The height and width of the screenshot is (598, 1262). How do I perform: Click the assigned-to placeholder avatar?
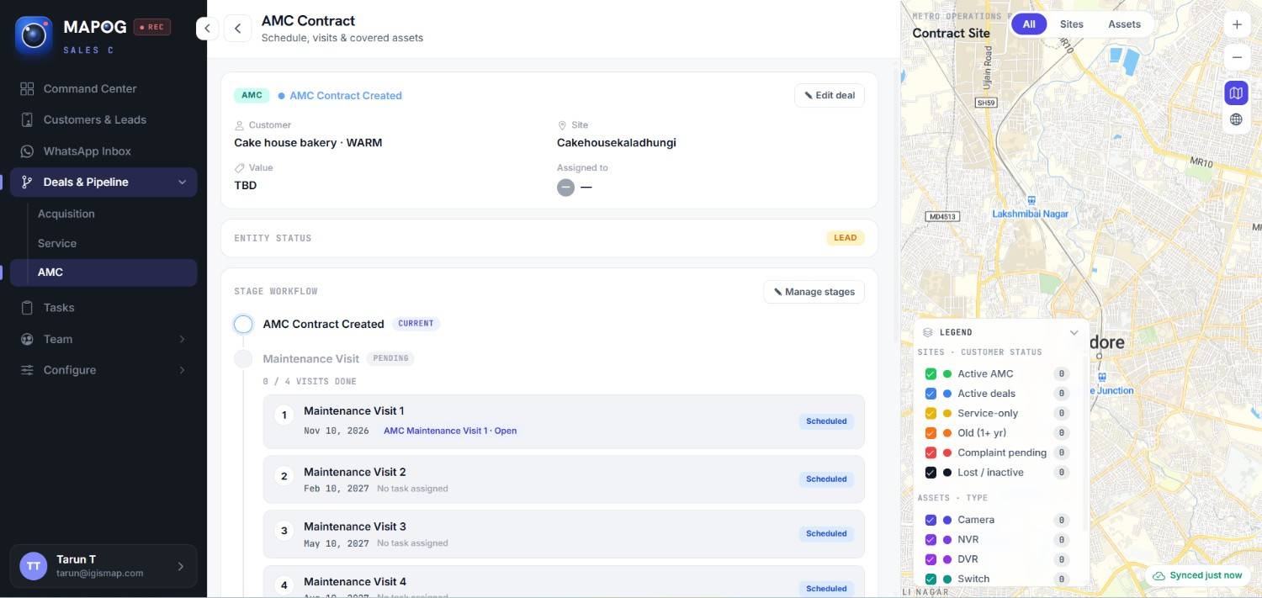565,187
